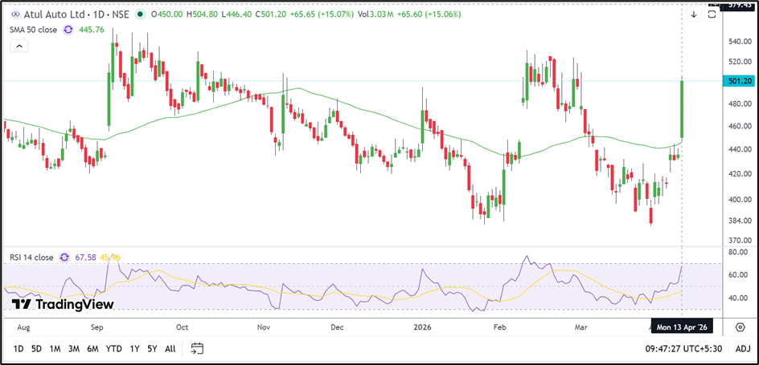Toggle ADJ adjusted data button
The image size is (759, 365).
coord(742,348)
